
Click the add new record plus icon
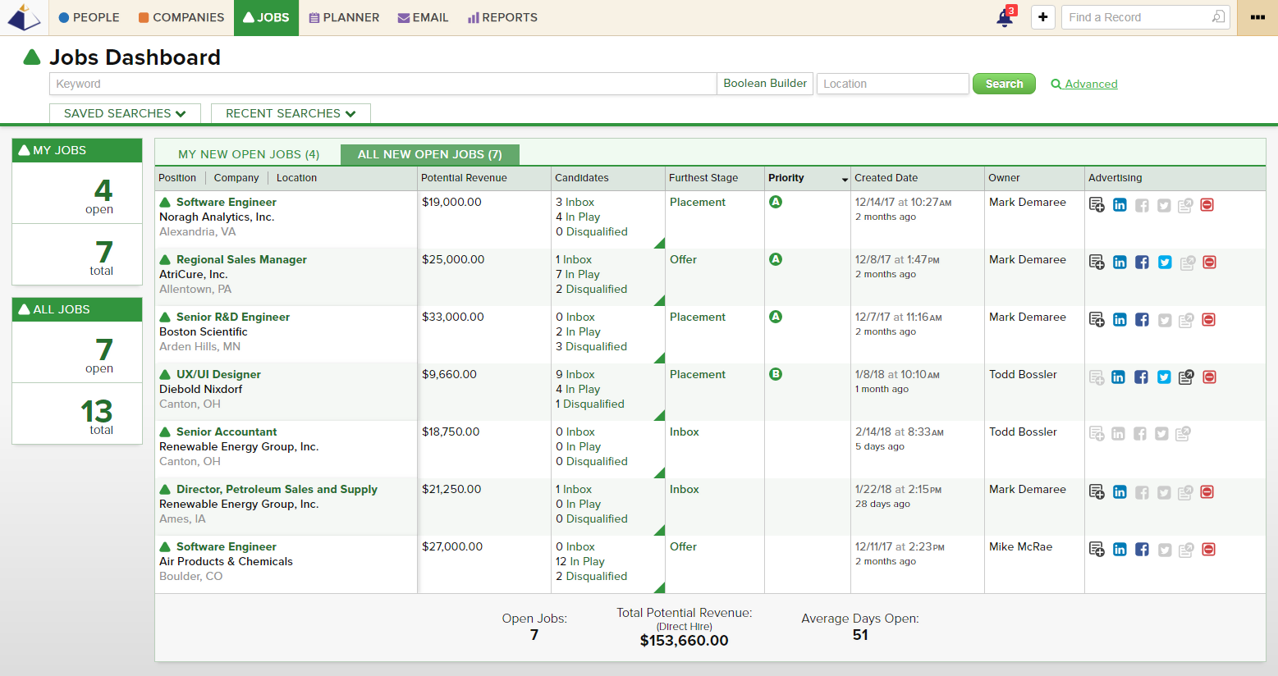tap(1042, 17)
